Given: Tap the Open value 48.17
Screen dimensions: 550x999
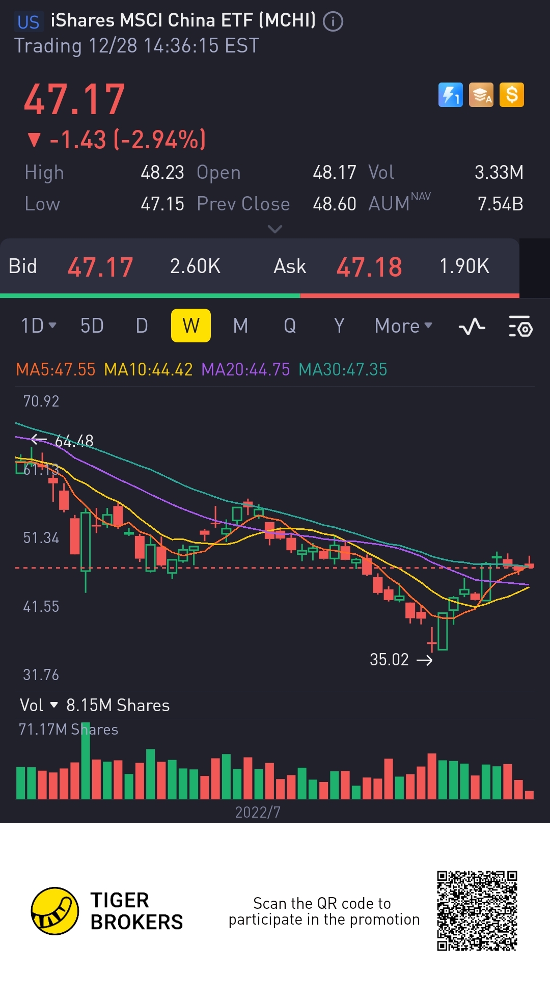Looking at the screenshot, I should tap(335, 173).
